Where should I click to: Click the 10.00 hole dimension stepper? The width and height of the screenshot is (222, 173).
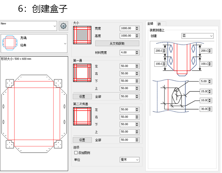coord(210,100)
